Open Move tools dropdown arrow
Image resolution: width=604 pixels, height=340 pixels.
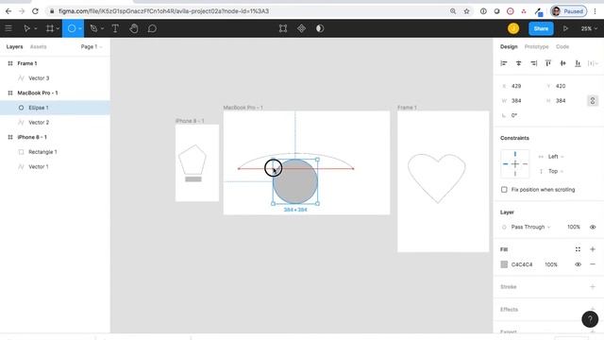click(x=36, y=28)
